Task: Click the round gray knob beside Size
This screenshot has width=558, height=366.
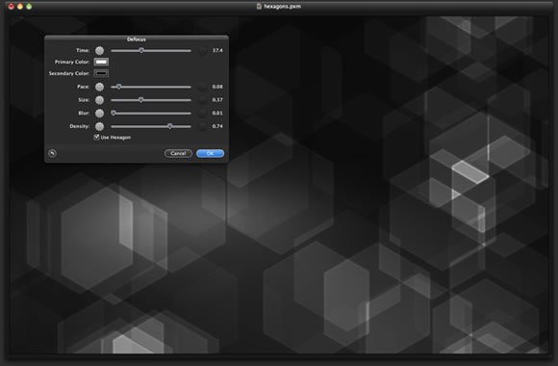Action: [100, 100]
